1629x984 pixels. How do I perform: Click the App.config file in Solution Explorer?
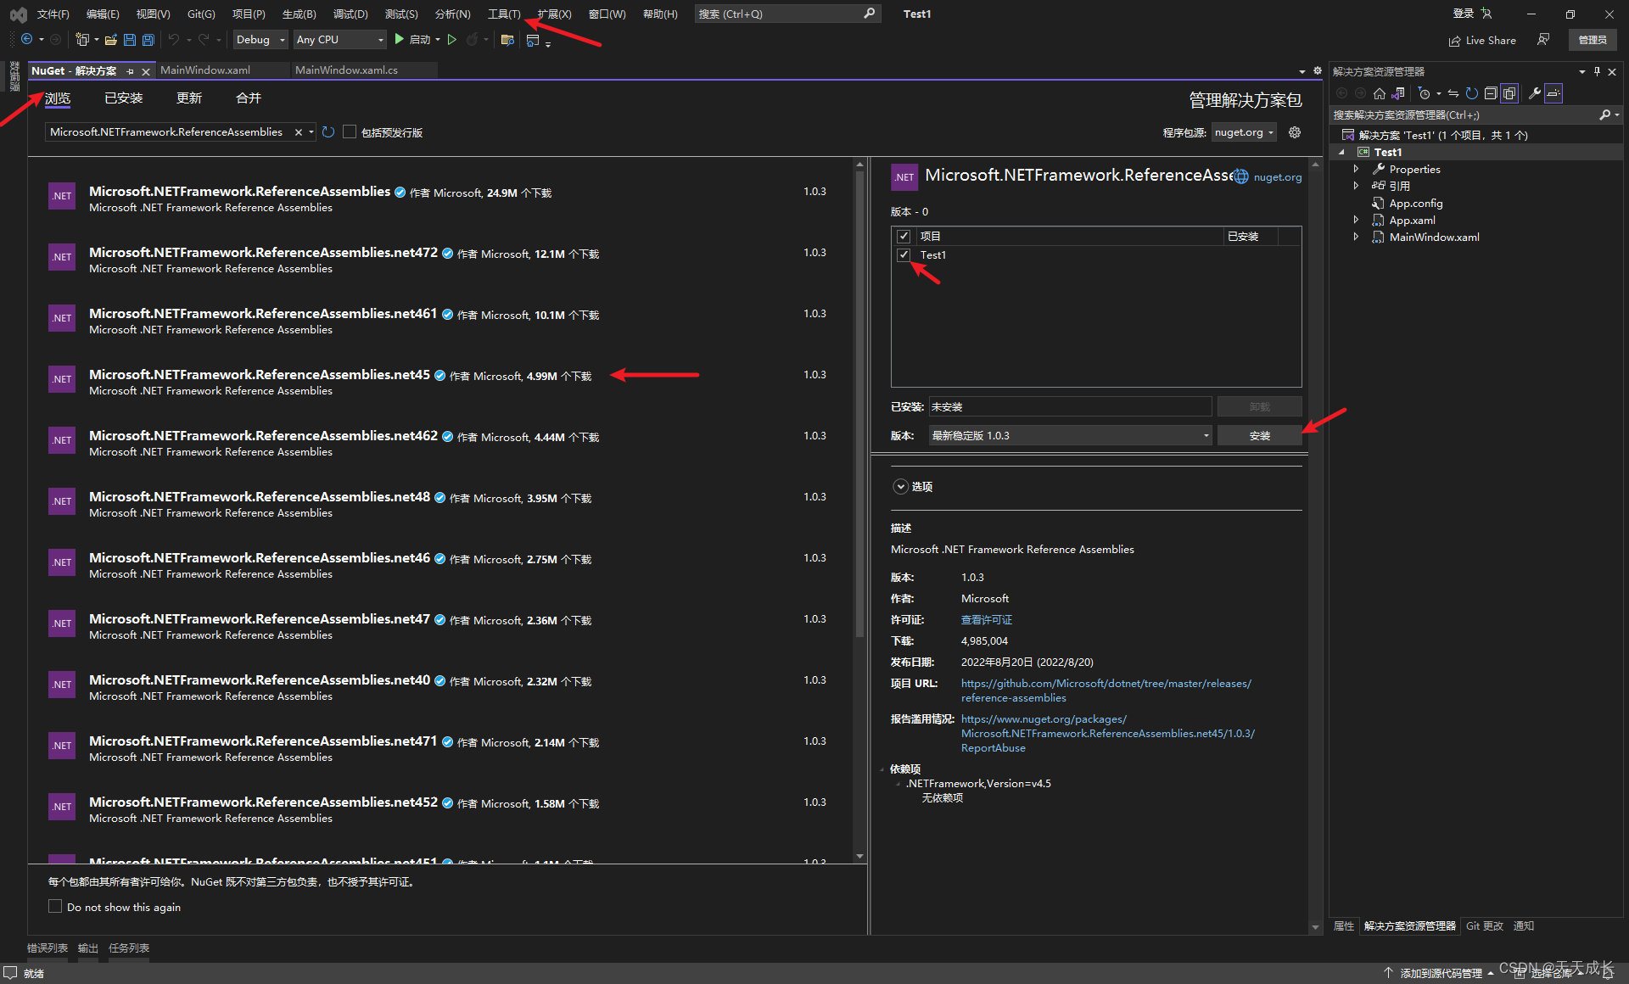[x=1415, y=203]
